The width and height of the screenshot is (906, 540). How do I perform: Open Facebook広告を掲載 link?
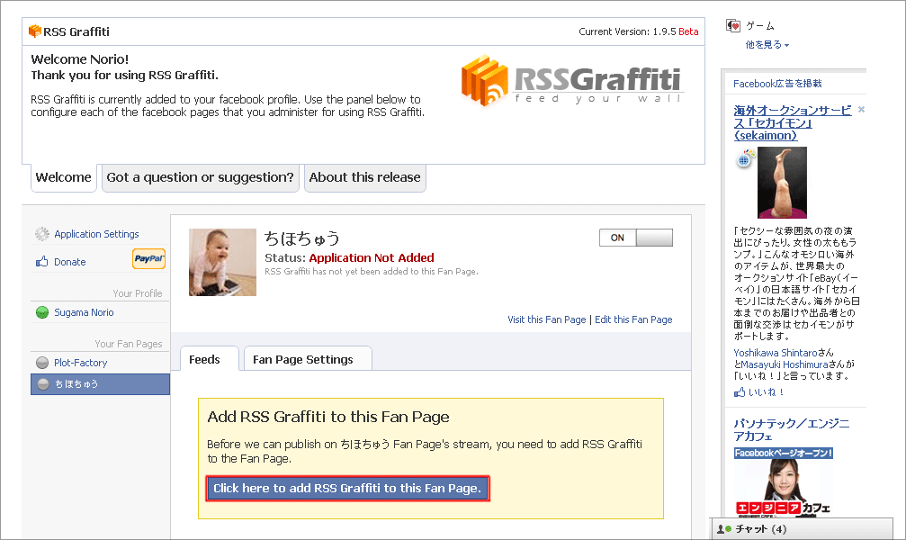tap(777, 84)
